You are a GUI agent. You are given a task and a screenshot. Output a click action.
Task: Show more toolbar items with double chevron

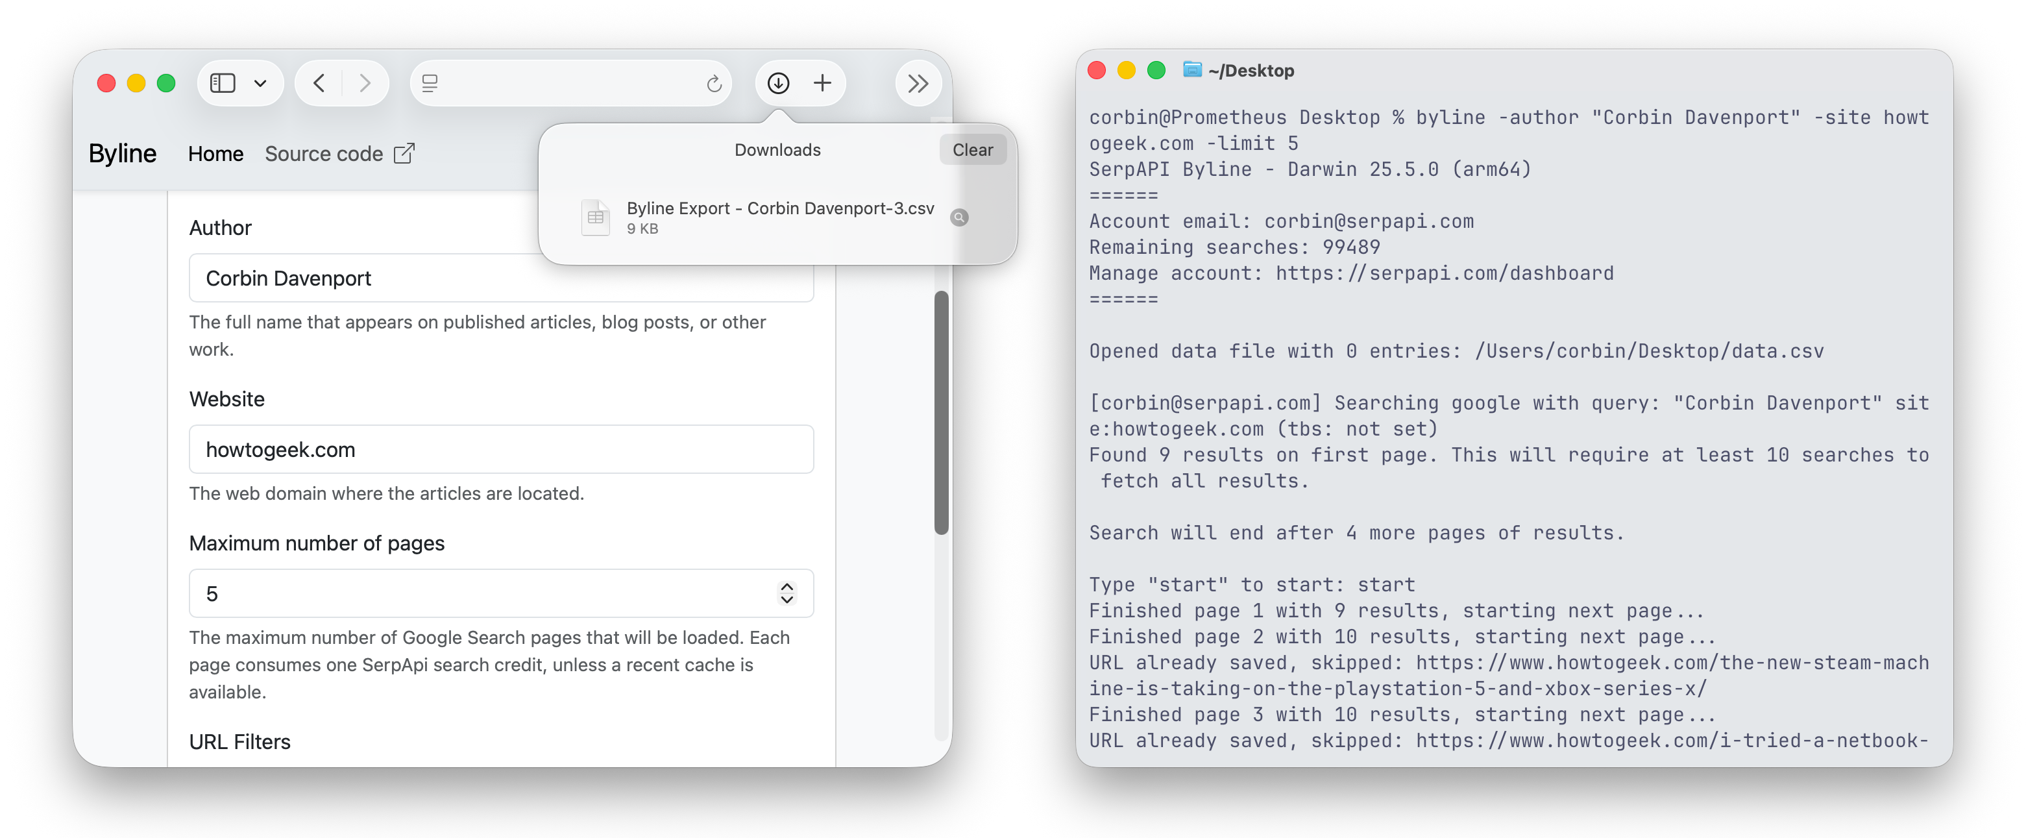coord(918,83)
